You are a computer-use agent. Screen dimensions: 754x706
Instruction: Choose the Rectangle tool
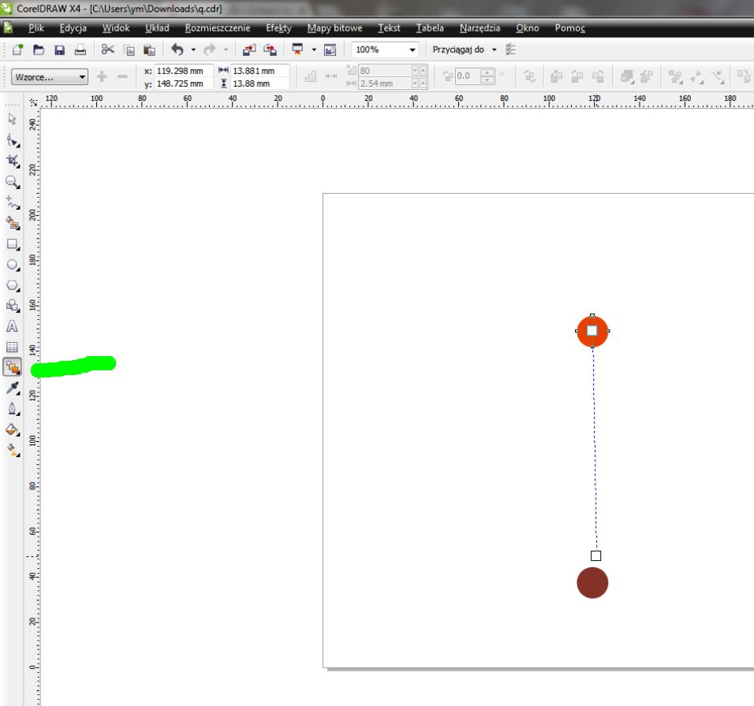click(12, 244)
